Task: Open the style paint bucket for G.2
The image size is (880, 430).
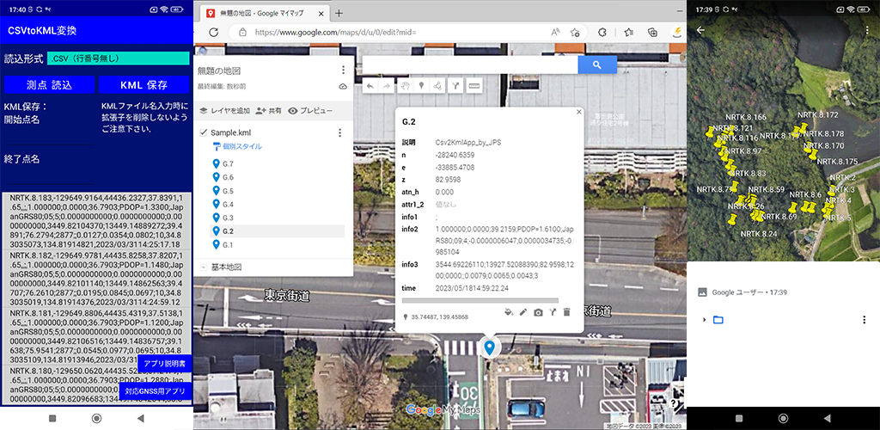Action: 509,311
